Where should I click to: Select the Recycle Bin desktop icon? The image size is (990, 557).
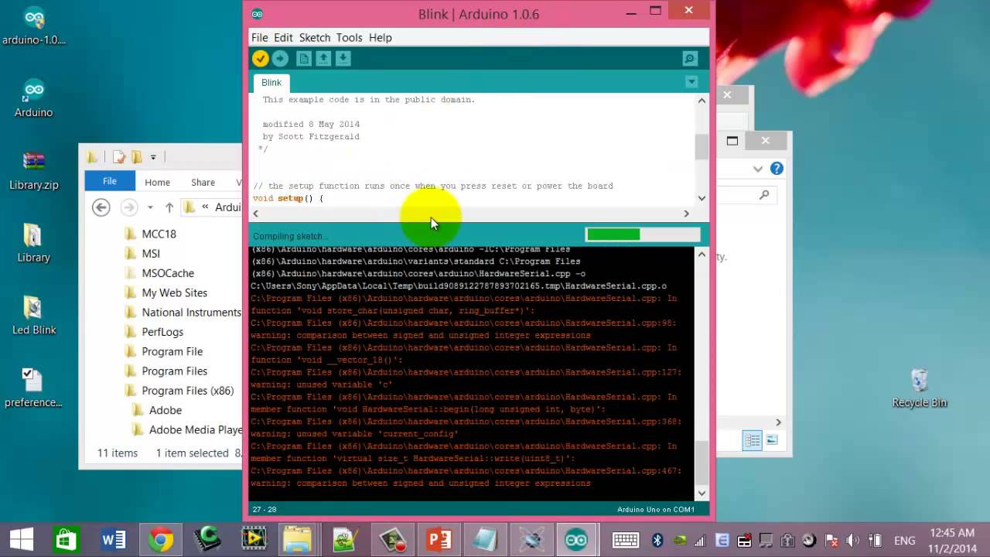click(920, 388)
